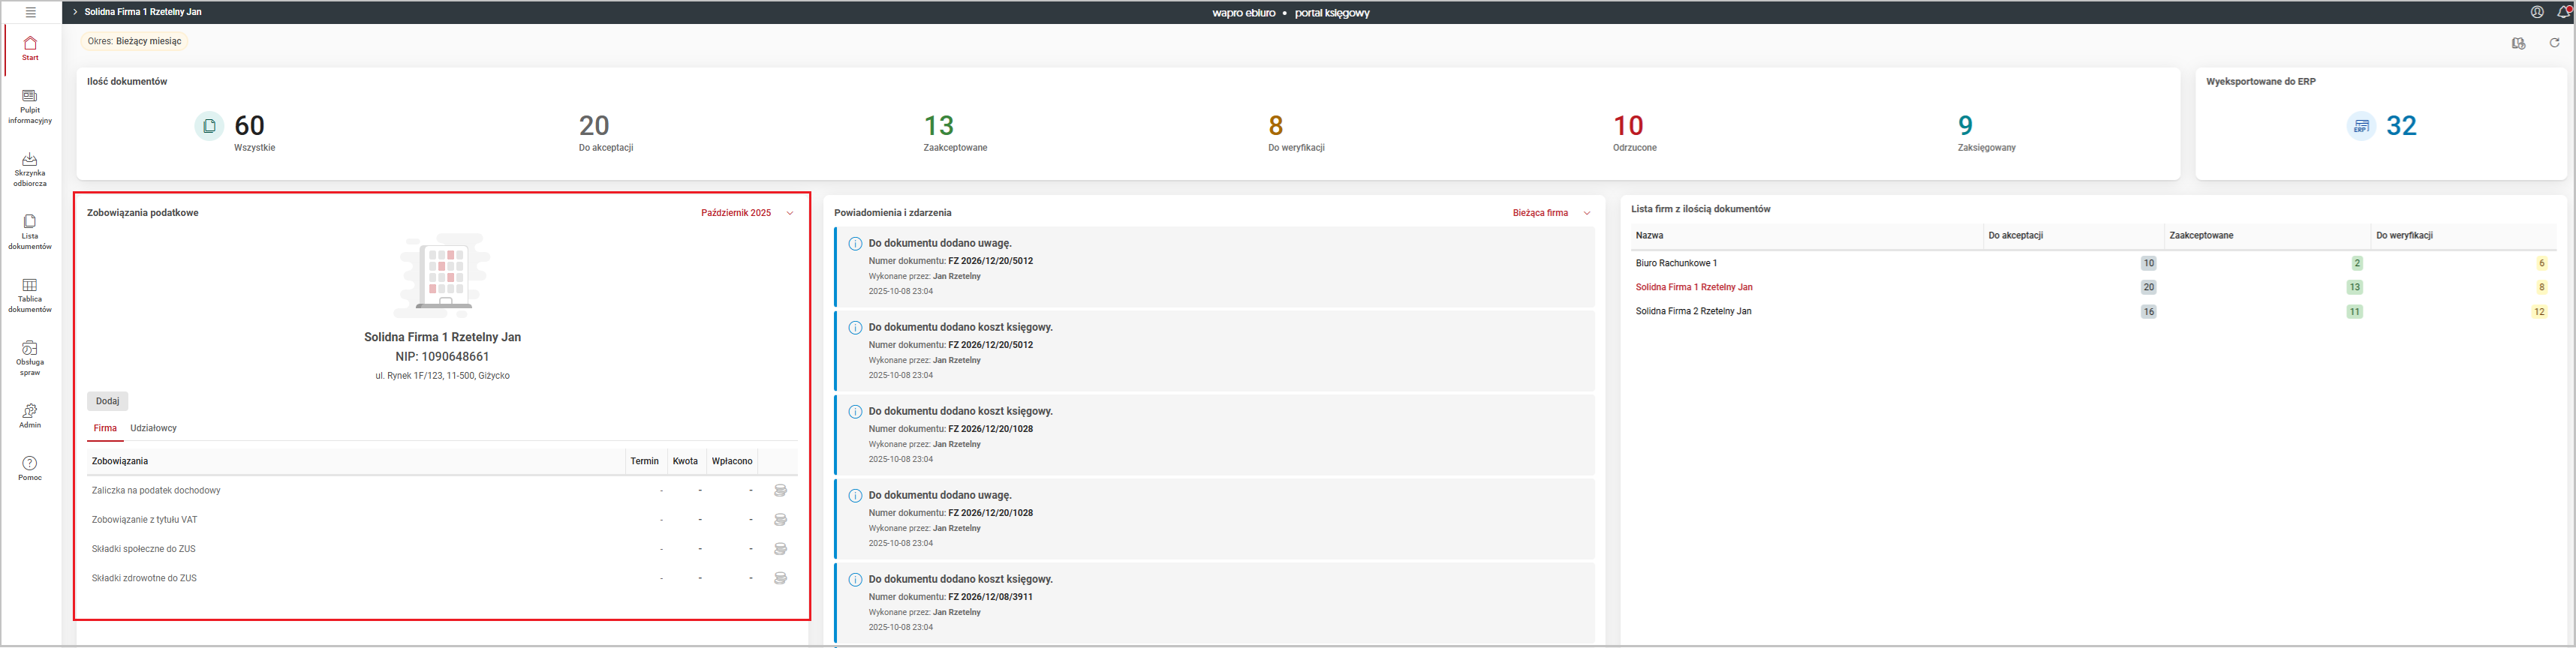Screen dimensions: 2576x648
Task: Click payment icon for Zaliczka na podatek dochodowy
Action: click(780, 490)
